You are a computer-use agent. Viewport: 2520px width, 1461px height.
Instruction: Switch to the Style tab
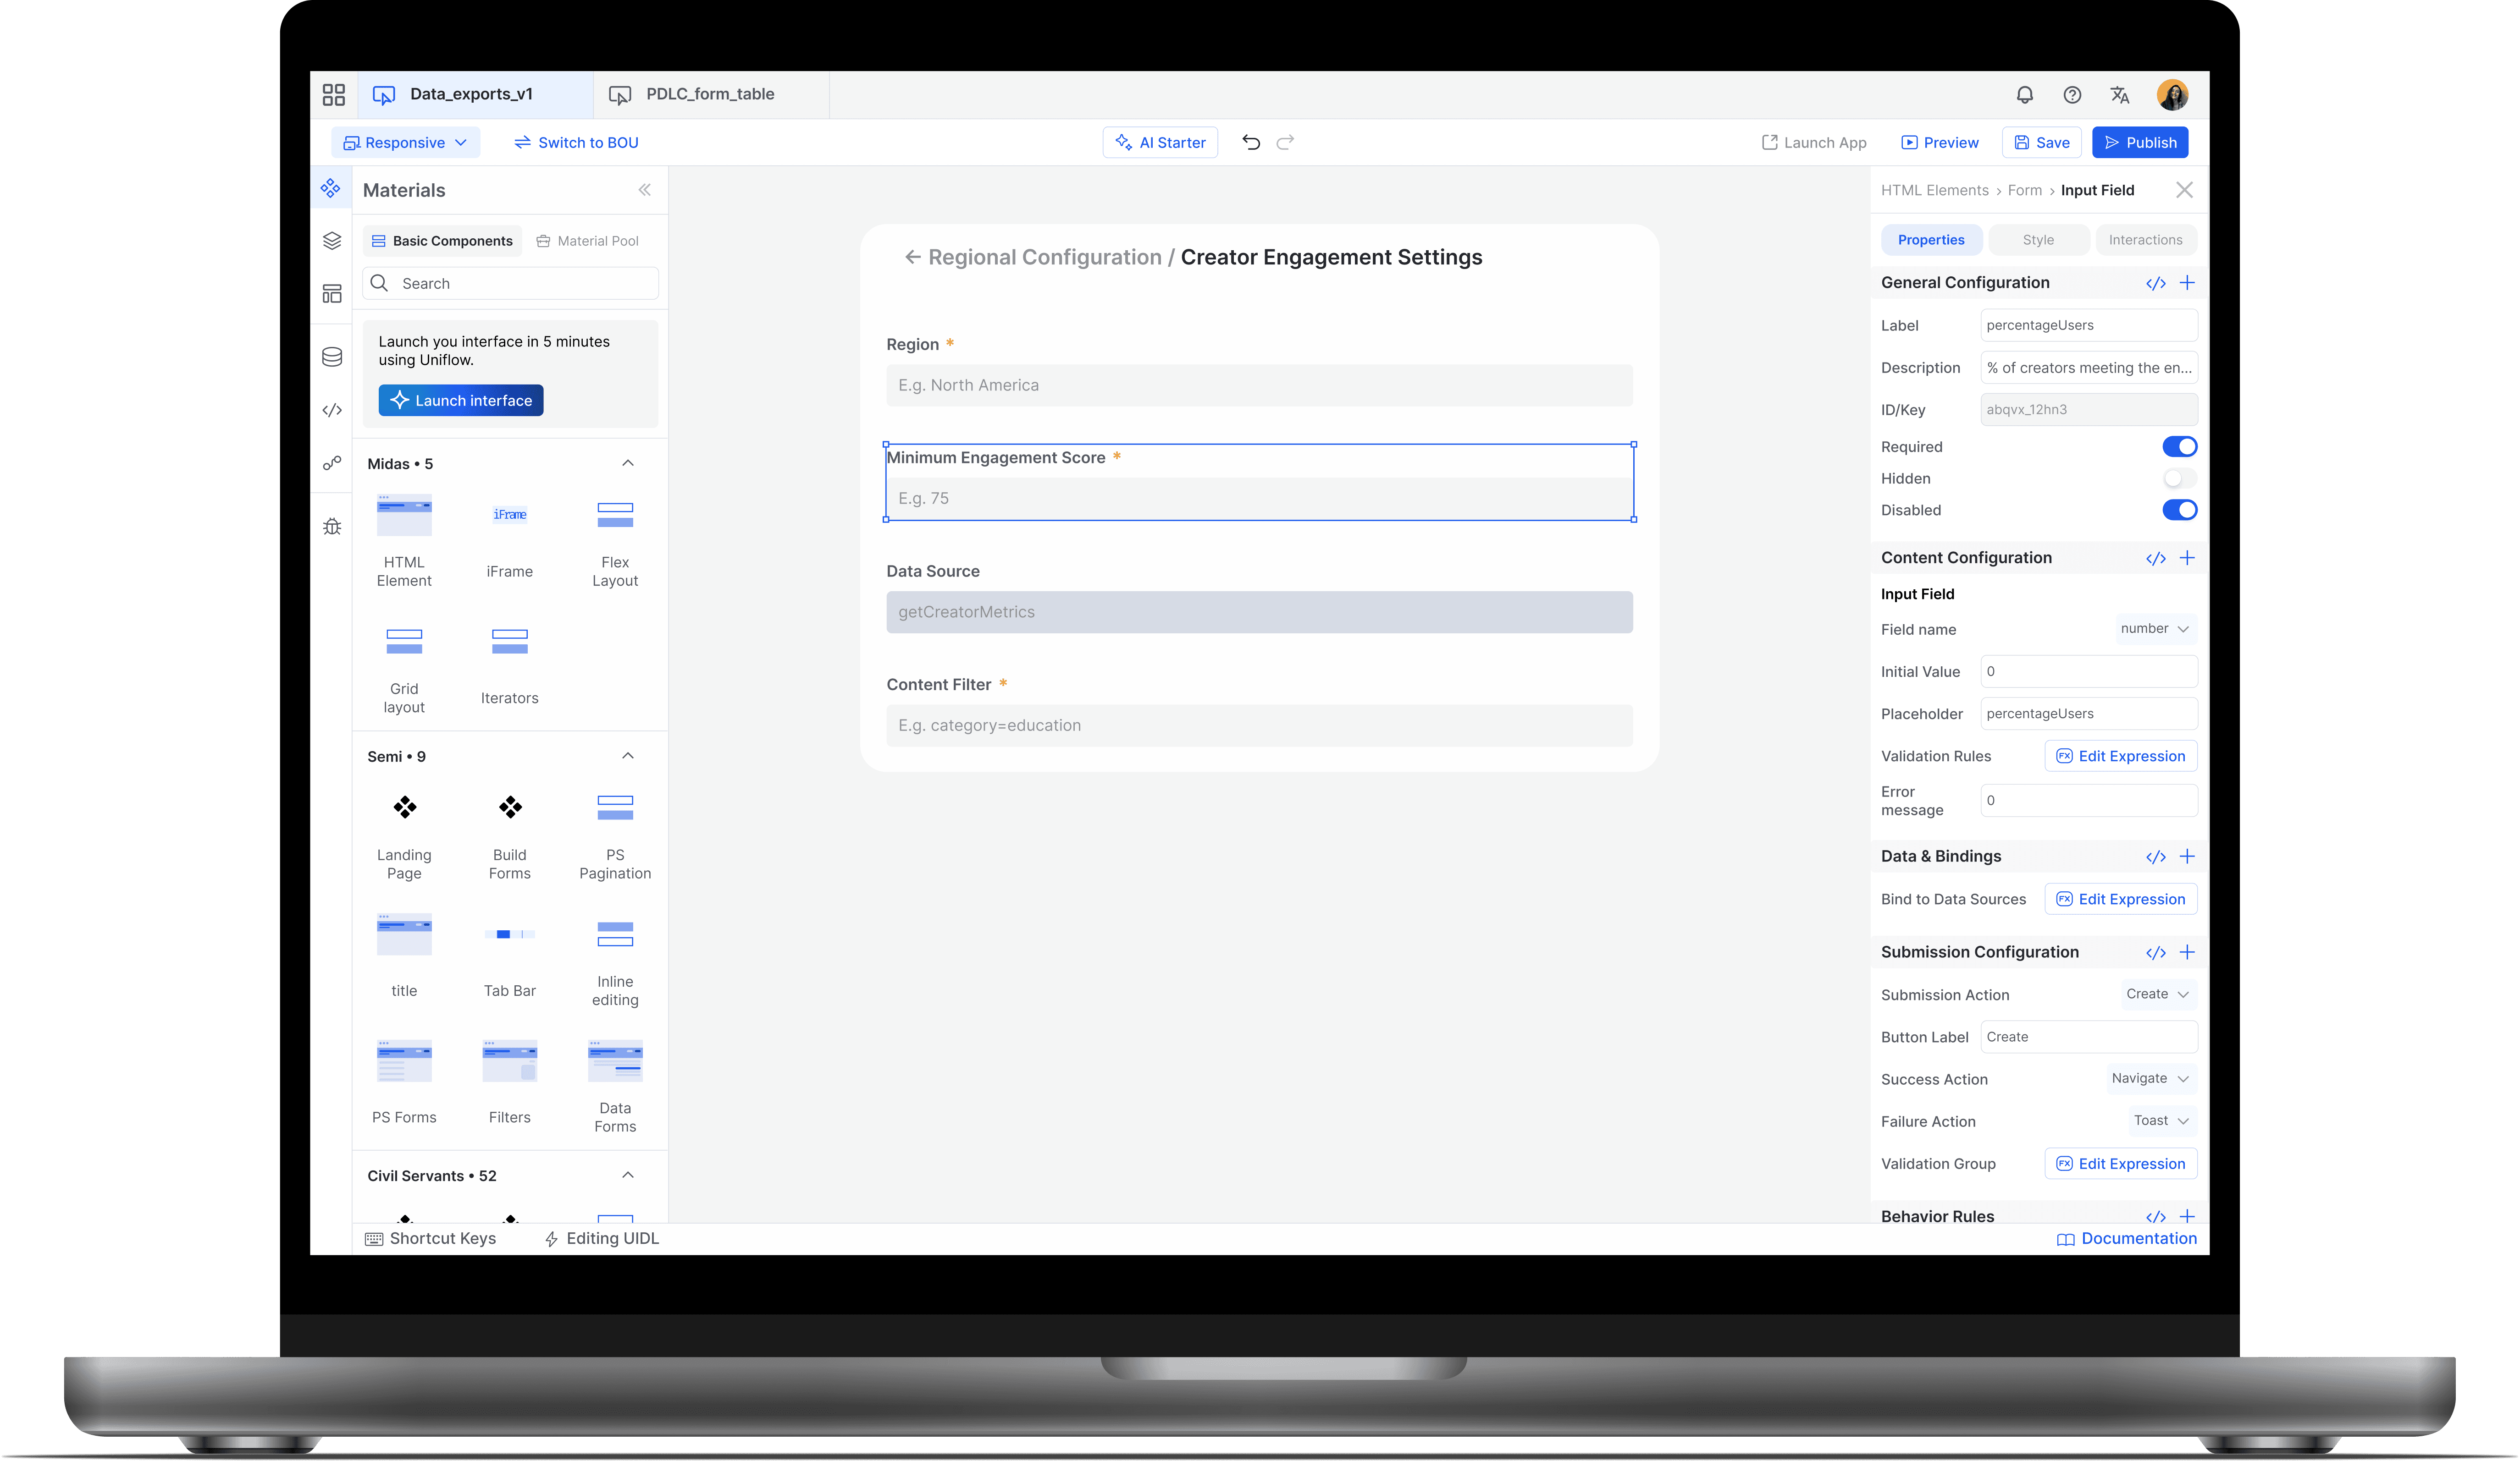pyautogui.click(x=2038, y=240)
